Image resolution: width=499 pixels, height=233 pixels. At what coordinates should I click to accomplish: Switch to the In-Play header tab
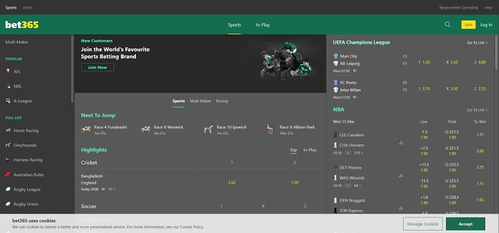click(x=263, y=25)
